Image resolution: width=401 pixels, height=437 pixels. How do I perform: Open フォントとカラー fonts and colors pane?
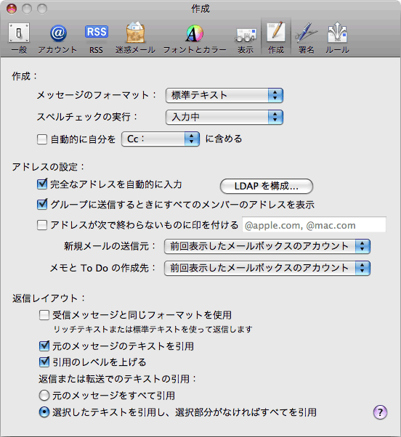pyautogui.click(x=195, y=38)
